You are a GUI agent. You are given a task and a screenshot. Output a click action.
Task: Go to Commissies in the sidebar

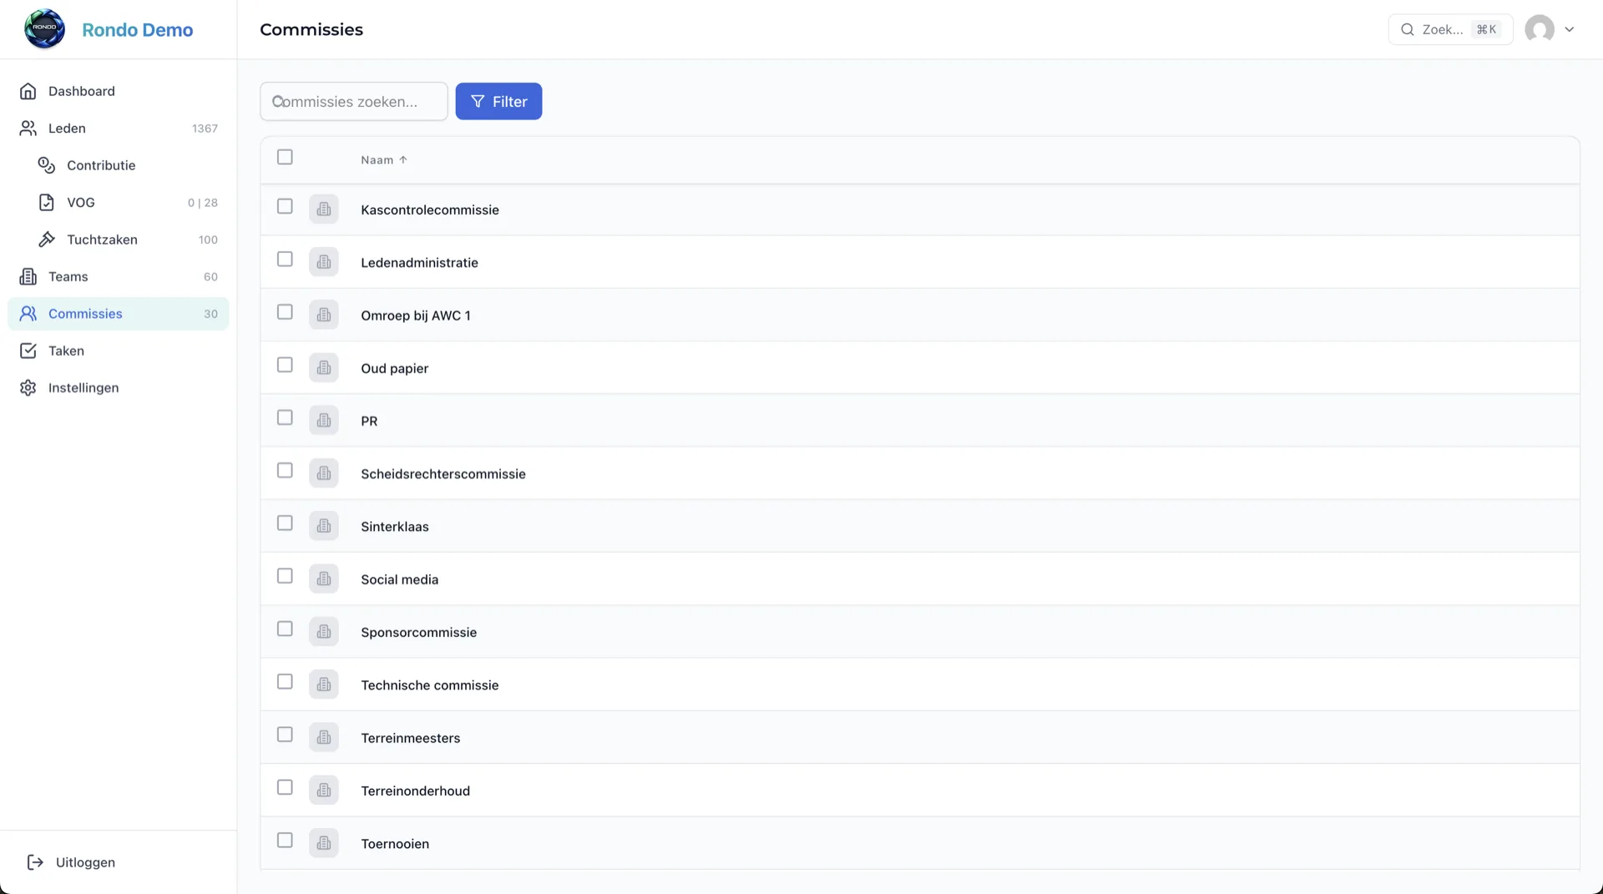pyautogui.click(x=119, y=314)
